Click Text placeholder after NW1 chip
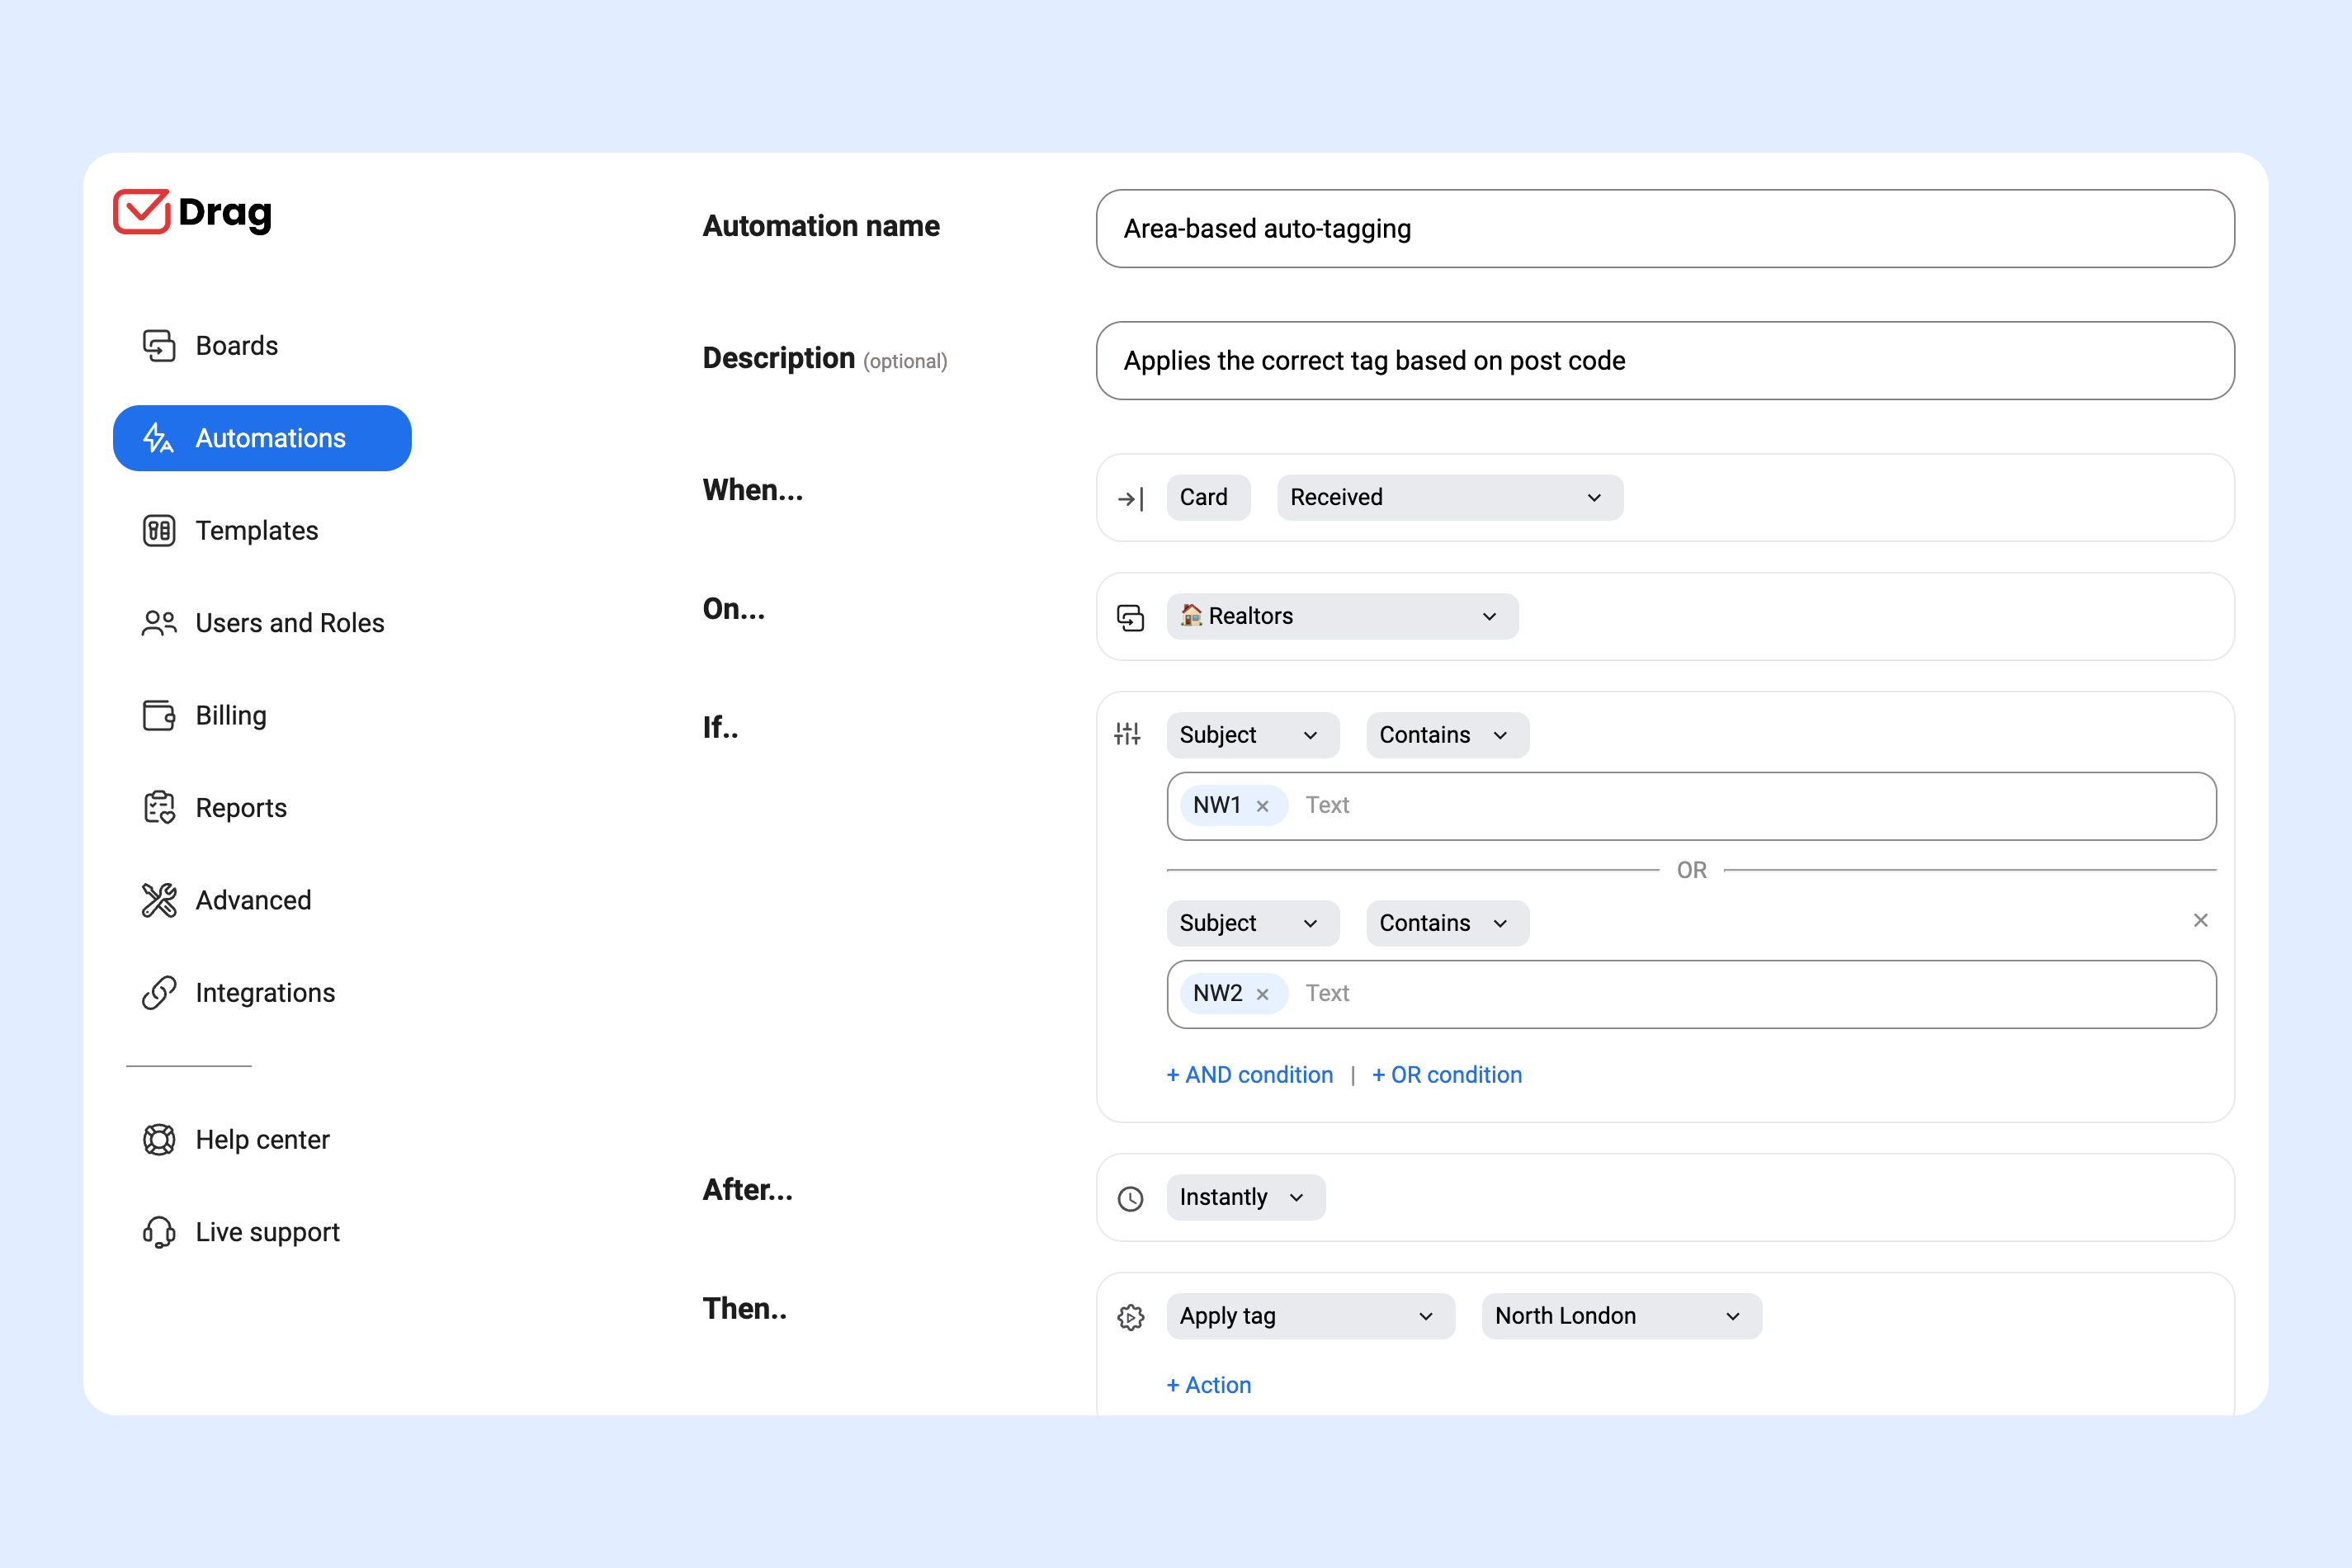 pyautogui.click(x=1327, y=805)
